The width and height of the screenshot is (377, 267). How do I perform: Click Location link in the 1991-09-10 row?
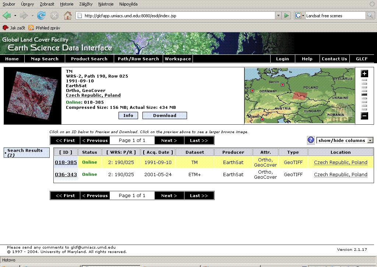tap(341, 162)
